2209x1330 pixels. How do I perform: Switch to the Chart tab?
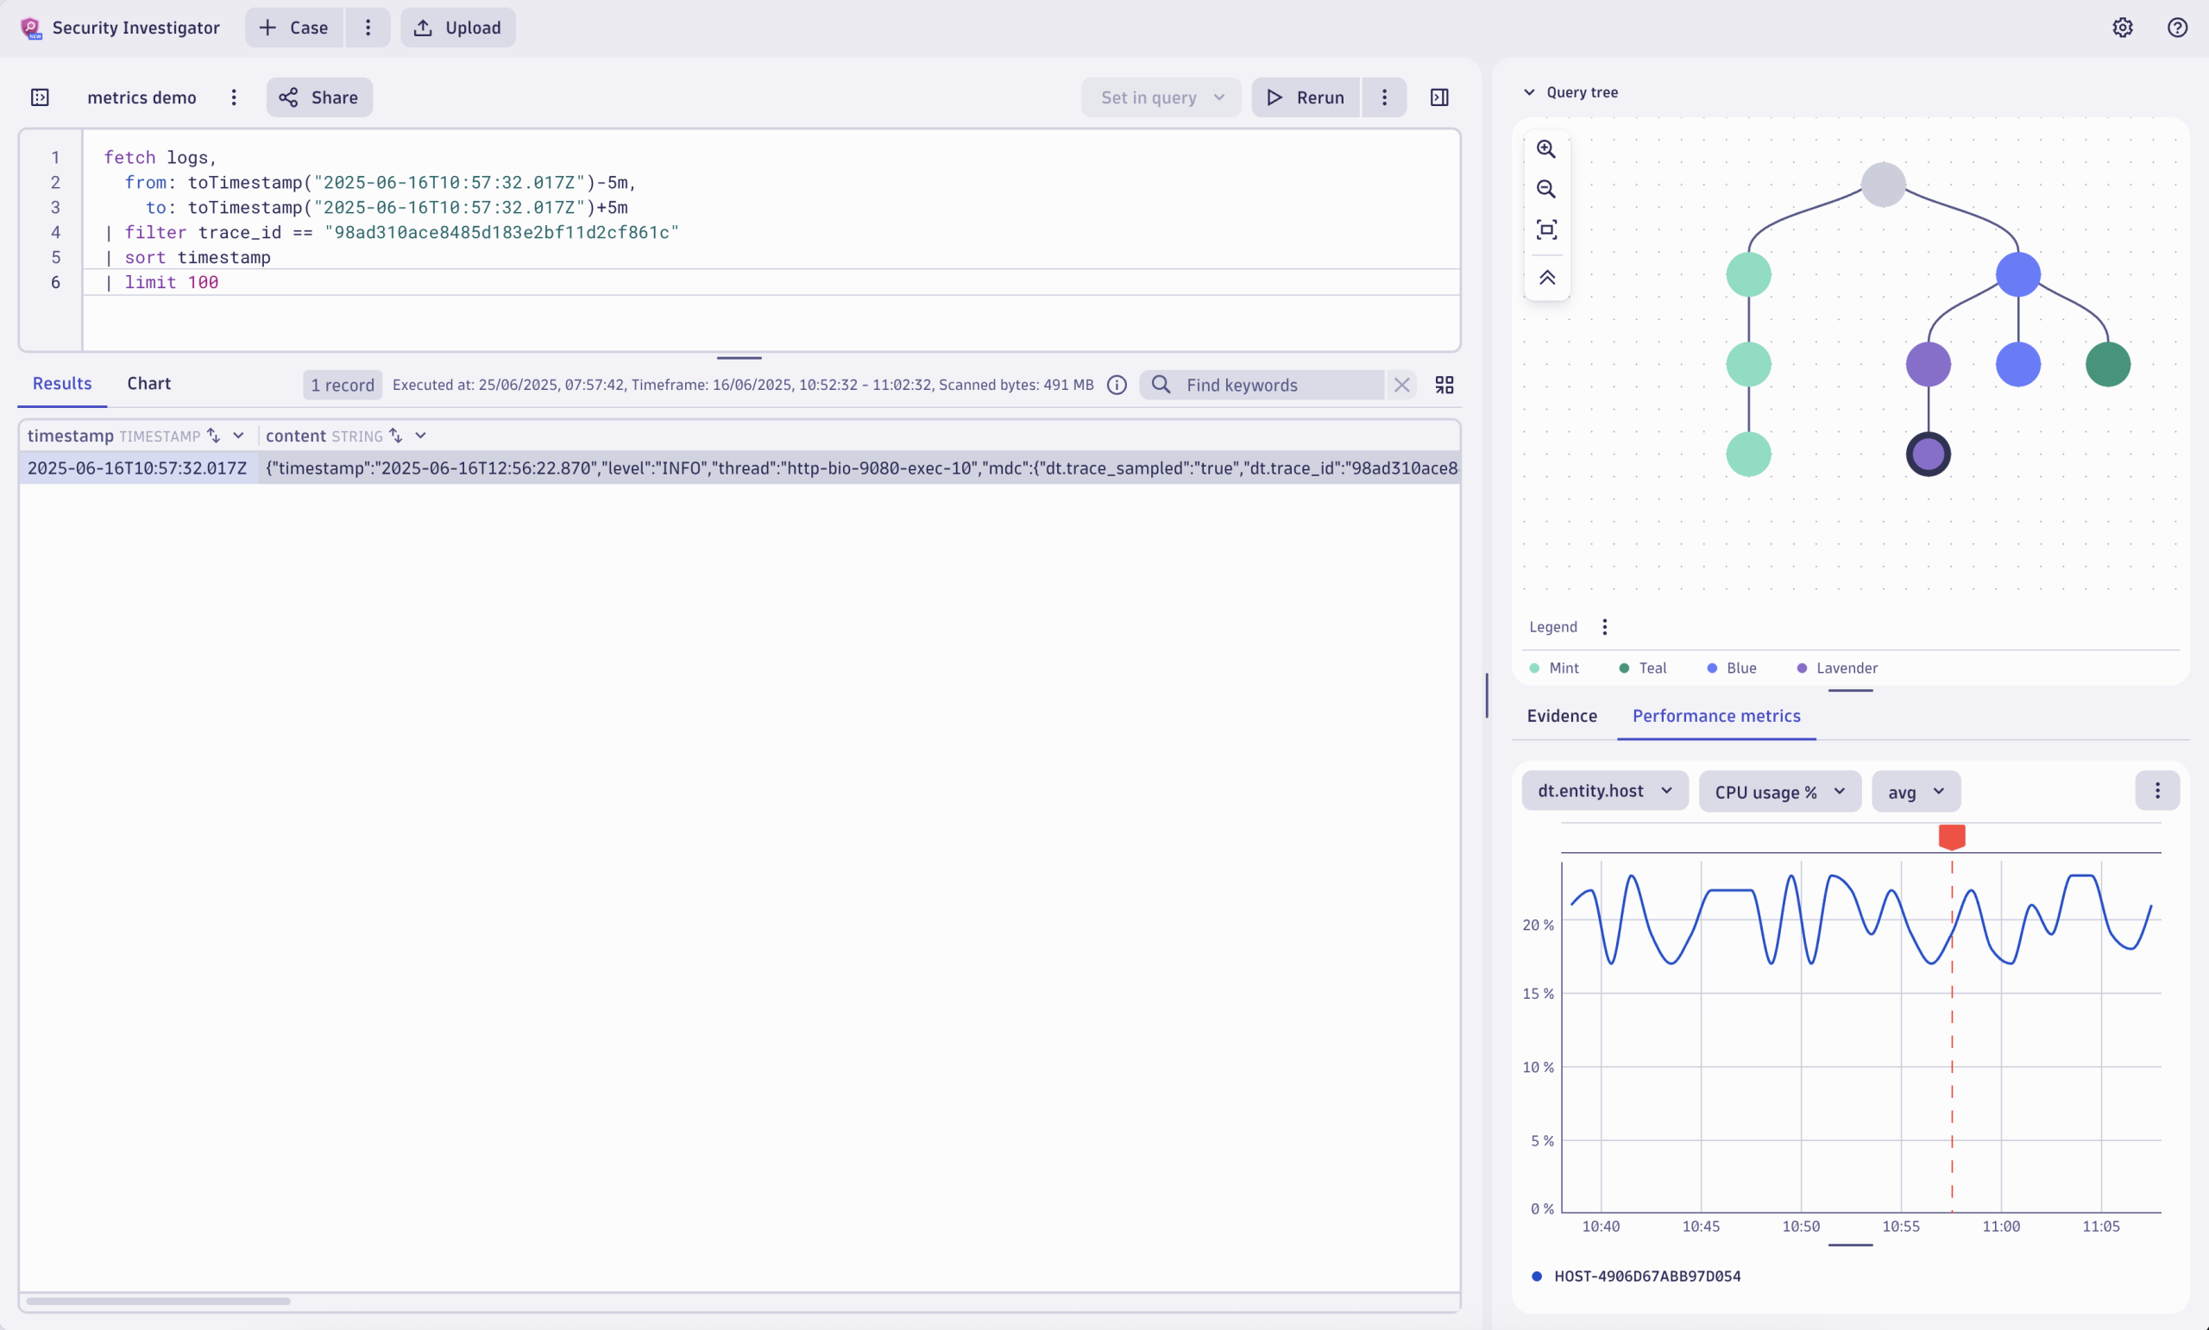pos(148,383)
